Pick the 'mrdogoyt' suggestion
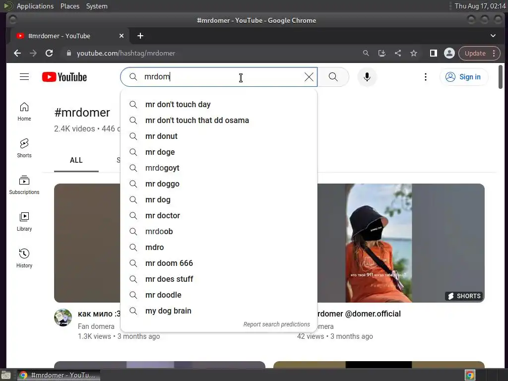508x381 pixels. [x=219, y=168]
